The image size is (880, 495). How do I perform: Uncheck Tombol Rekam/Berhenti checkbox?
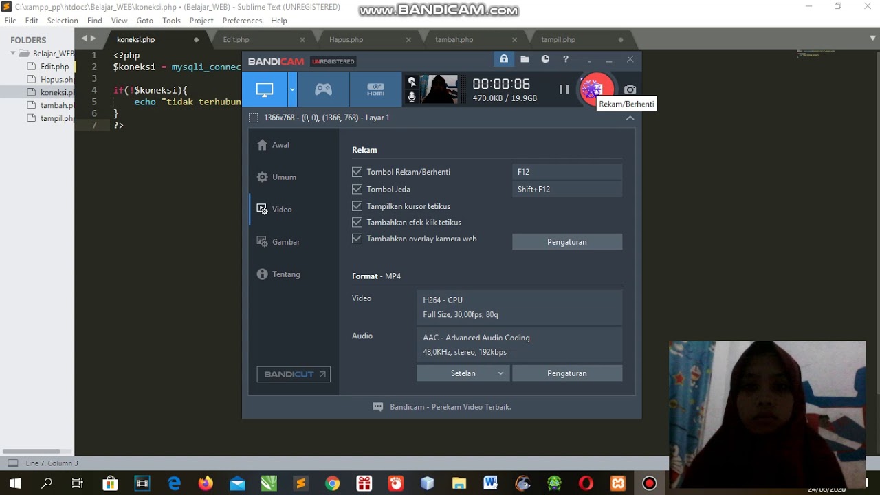coord(357,172)
